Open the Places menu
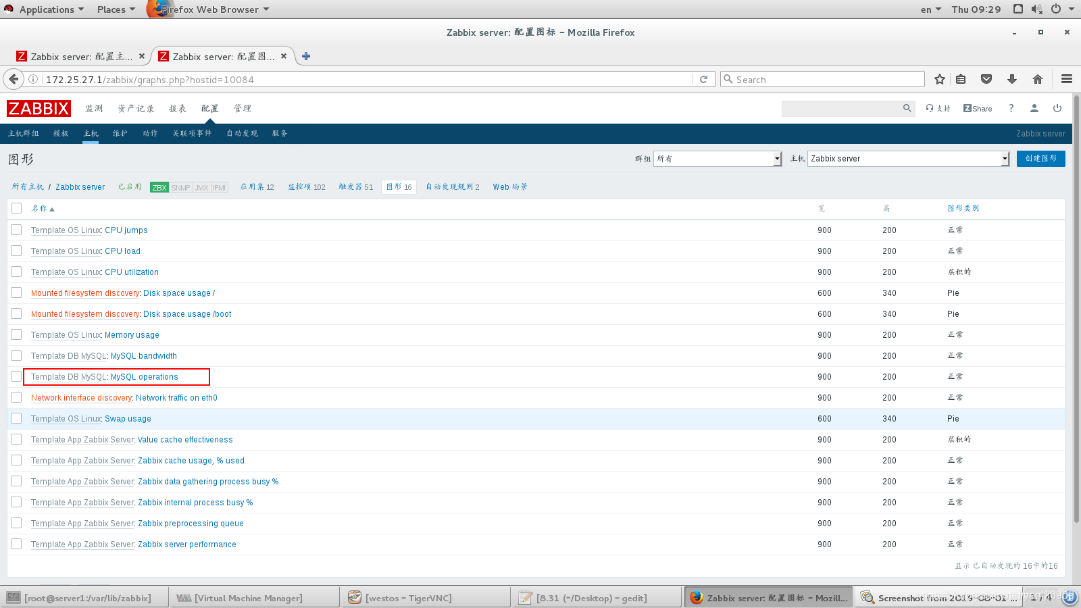The image size is (1081, 608). point(116,9)
